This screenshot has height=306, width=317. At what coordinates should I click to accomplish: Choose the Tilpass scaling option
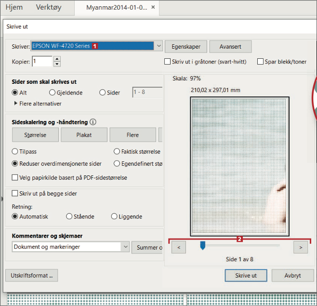[x=15, y=151]
